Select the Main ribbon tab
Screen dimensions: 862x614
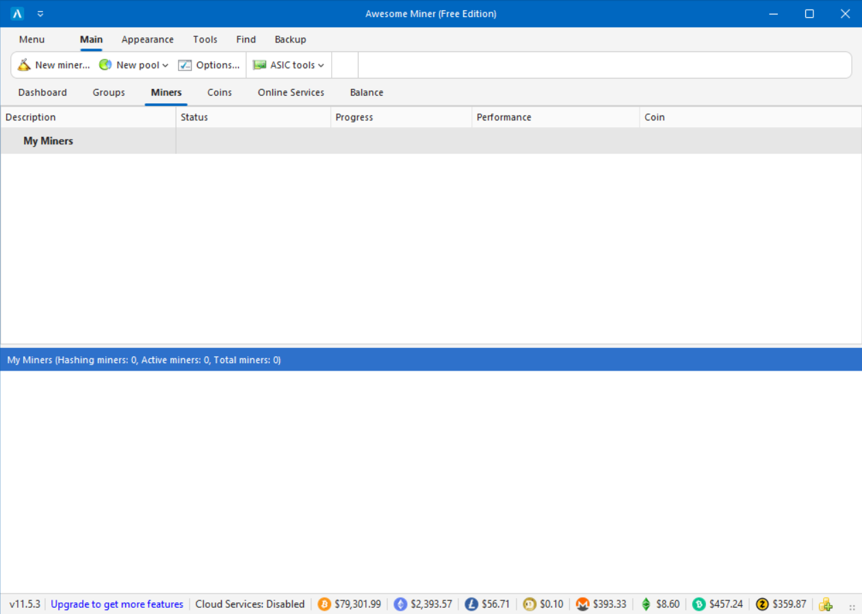coord(91,40)
